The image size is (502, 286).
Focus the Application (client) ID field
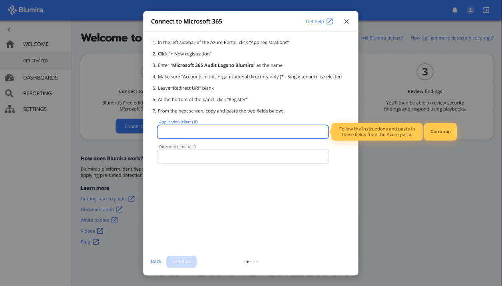click(x=243, y=132)
